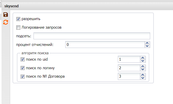Decrease процент отчислений with down arrow
This screenshot has width=173, height=104.
click(147, 46)
